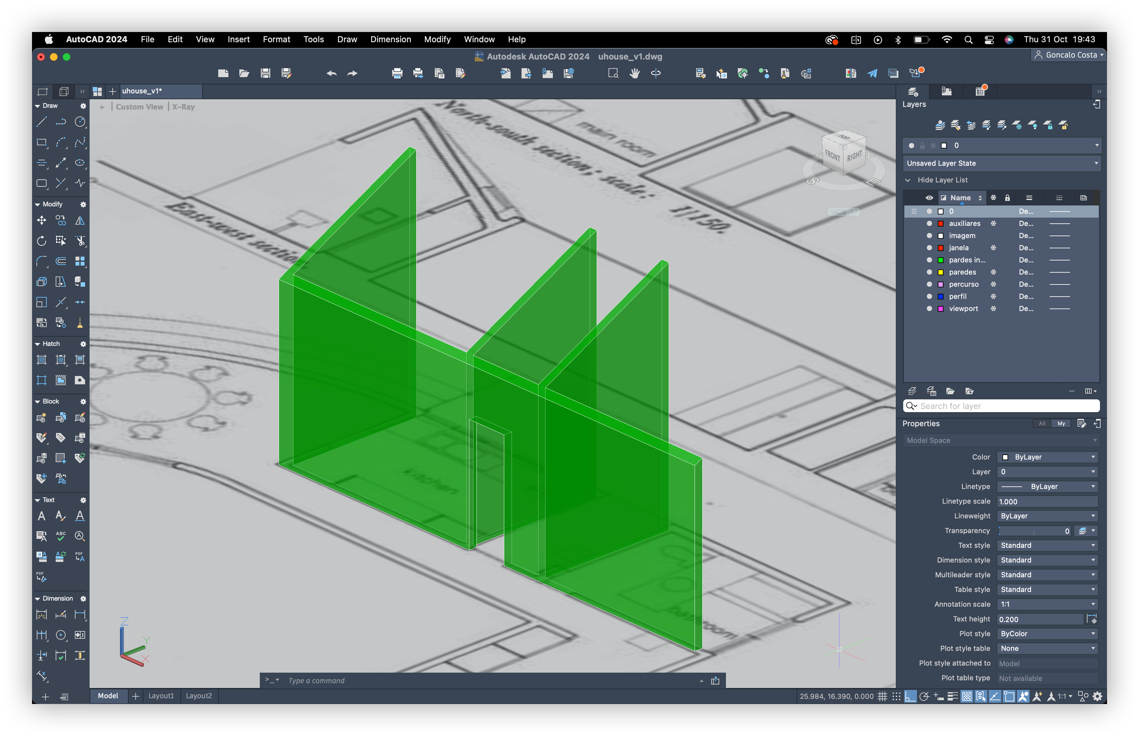The height and width of the screenshot is (736, 1139).
Task: Collapse the Hide Layer List expander
Action: (x=908, y=180)
